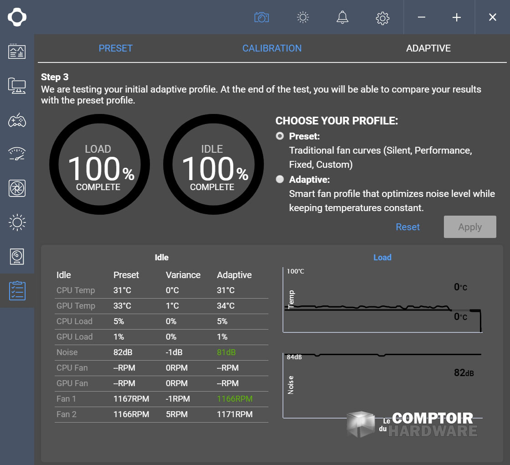
Task: Open the drive-shaped icon in sidebar
Action: pos(17,257)
